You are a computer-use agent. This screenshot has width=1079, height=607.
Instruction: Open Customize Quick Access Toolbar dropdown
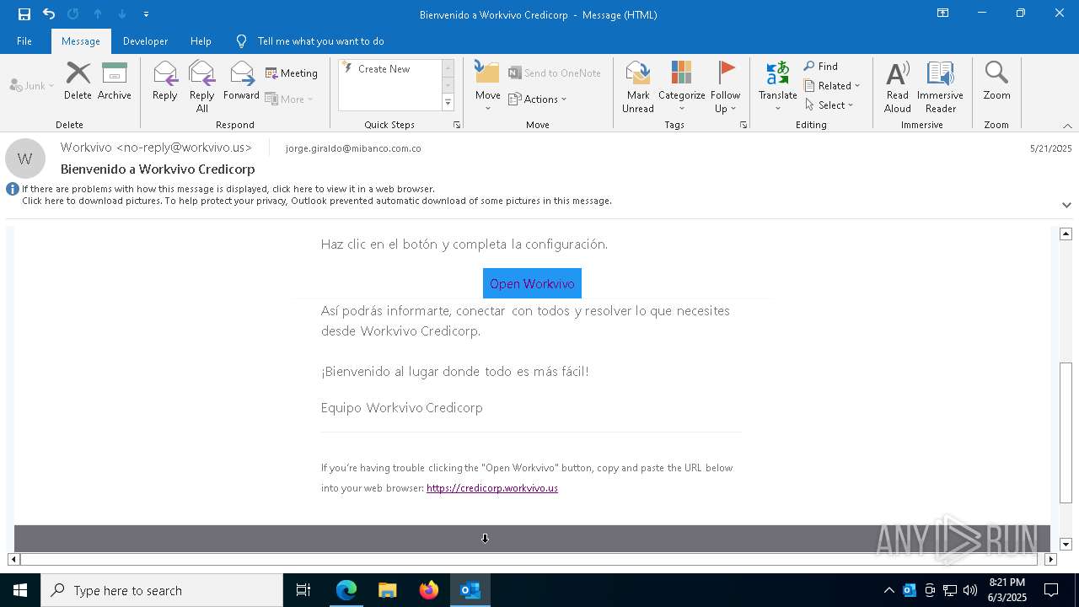(x=147, y=14)
